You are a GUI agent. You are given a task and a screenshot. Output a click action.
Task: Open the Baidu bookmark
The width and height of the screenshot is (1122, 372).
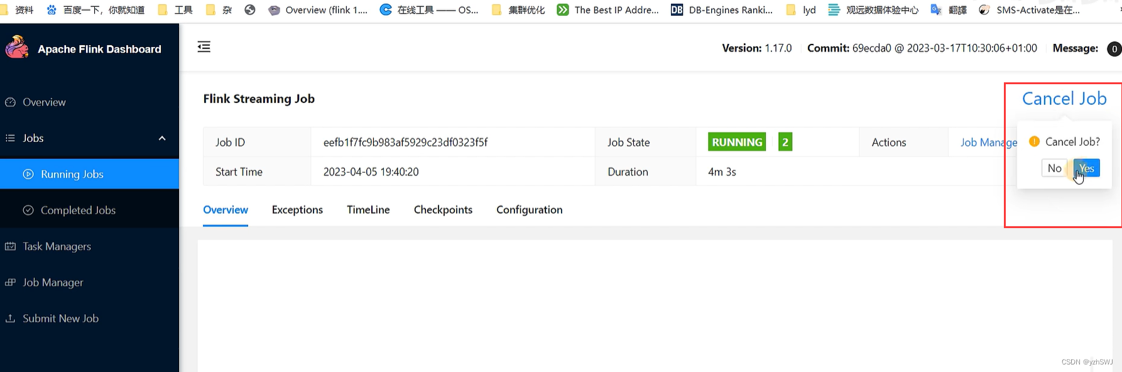[95, 9]
